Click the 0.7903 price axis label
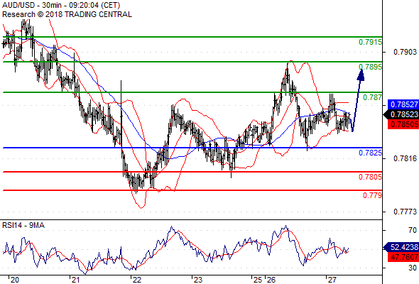The image size is (419, 284). (405, 52)
